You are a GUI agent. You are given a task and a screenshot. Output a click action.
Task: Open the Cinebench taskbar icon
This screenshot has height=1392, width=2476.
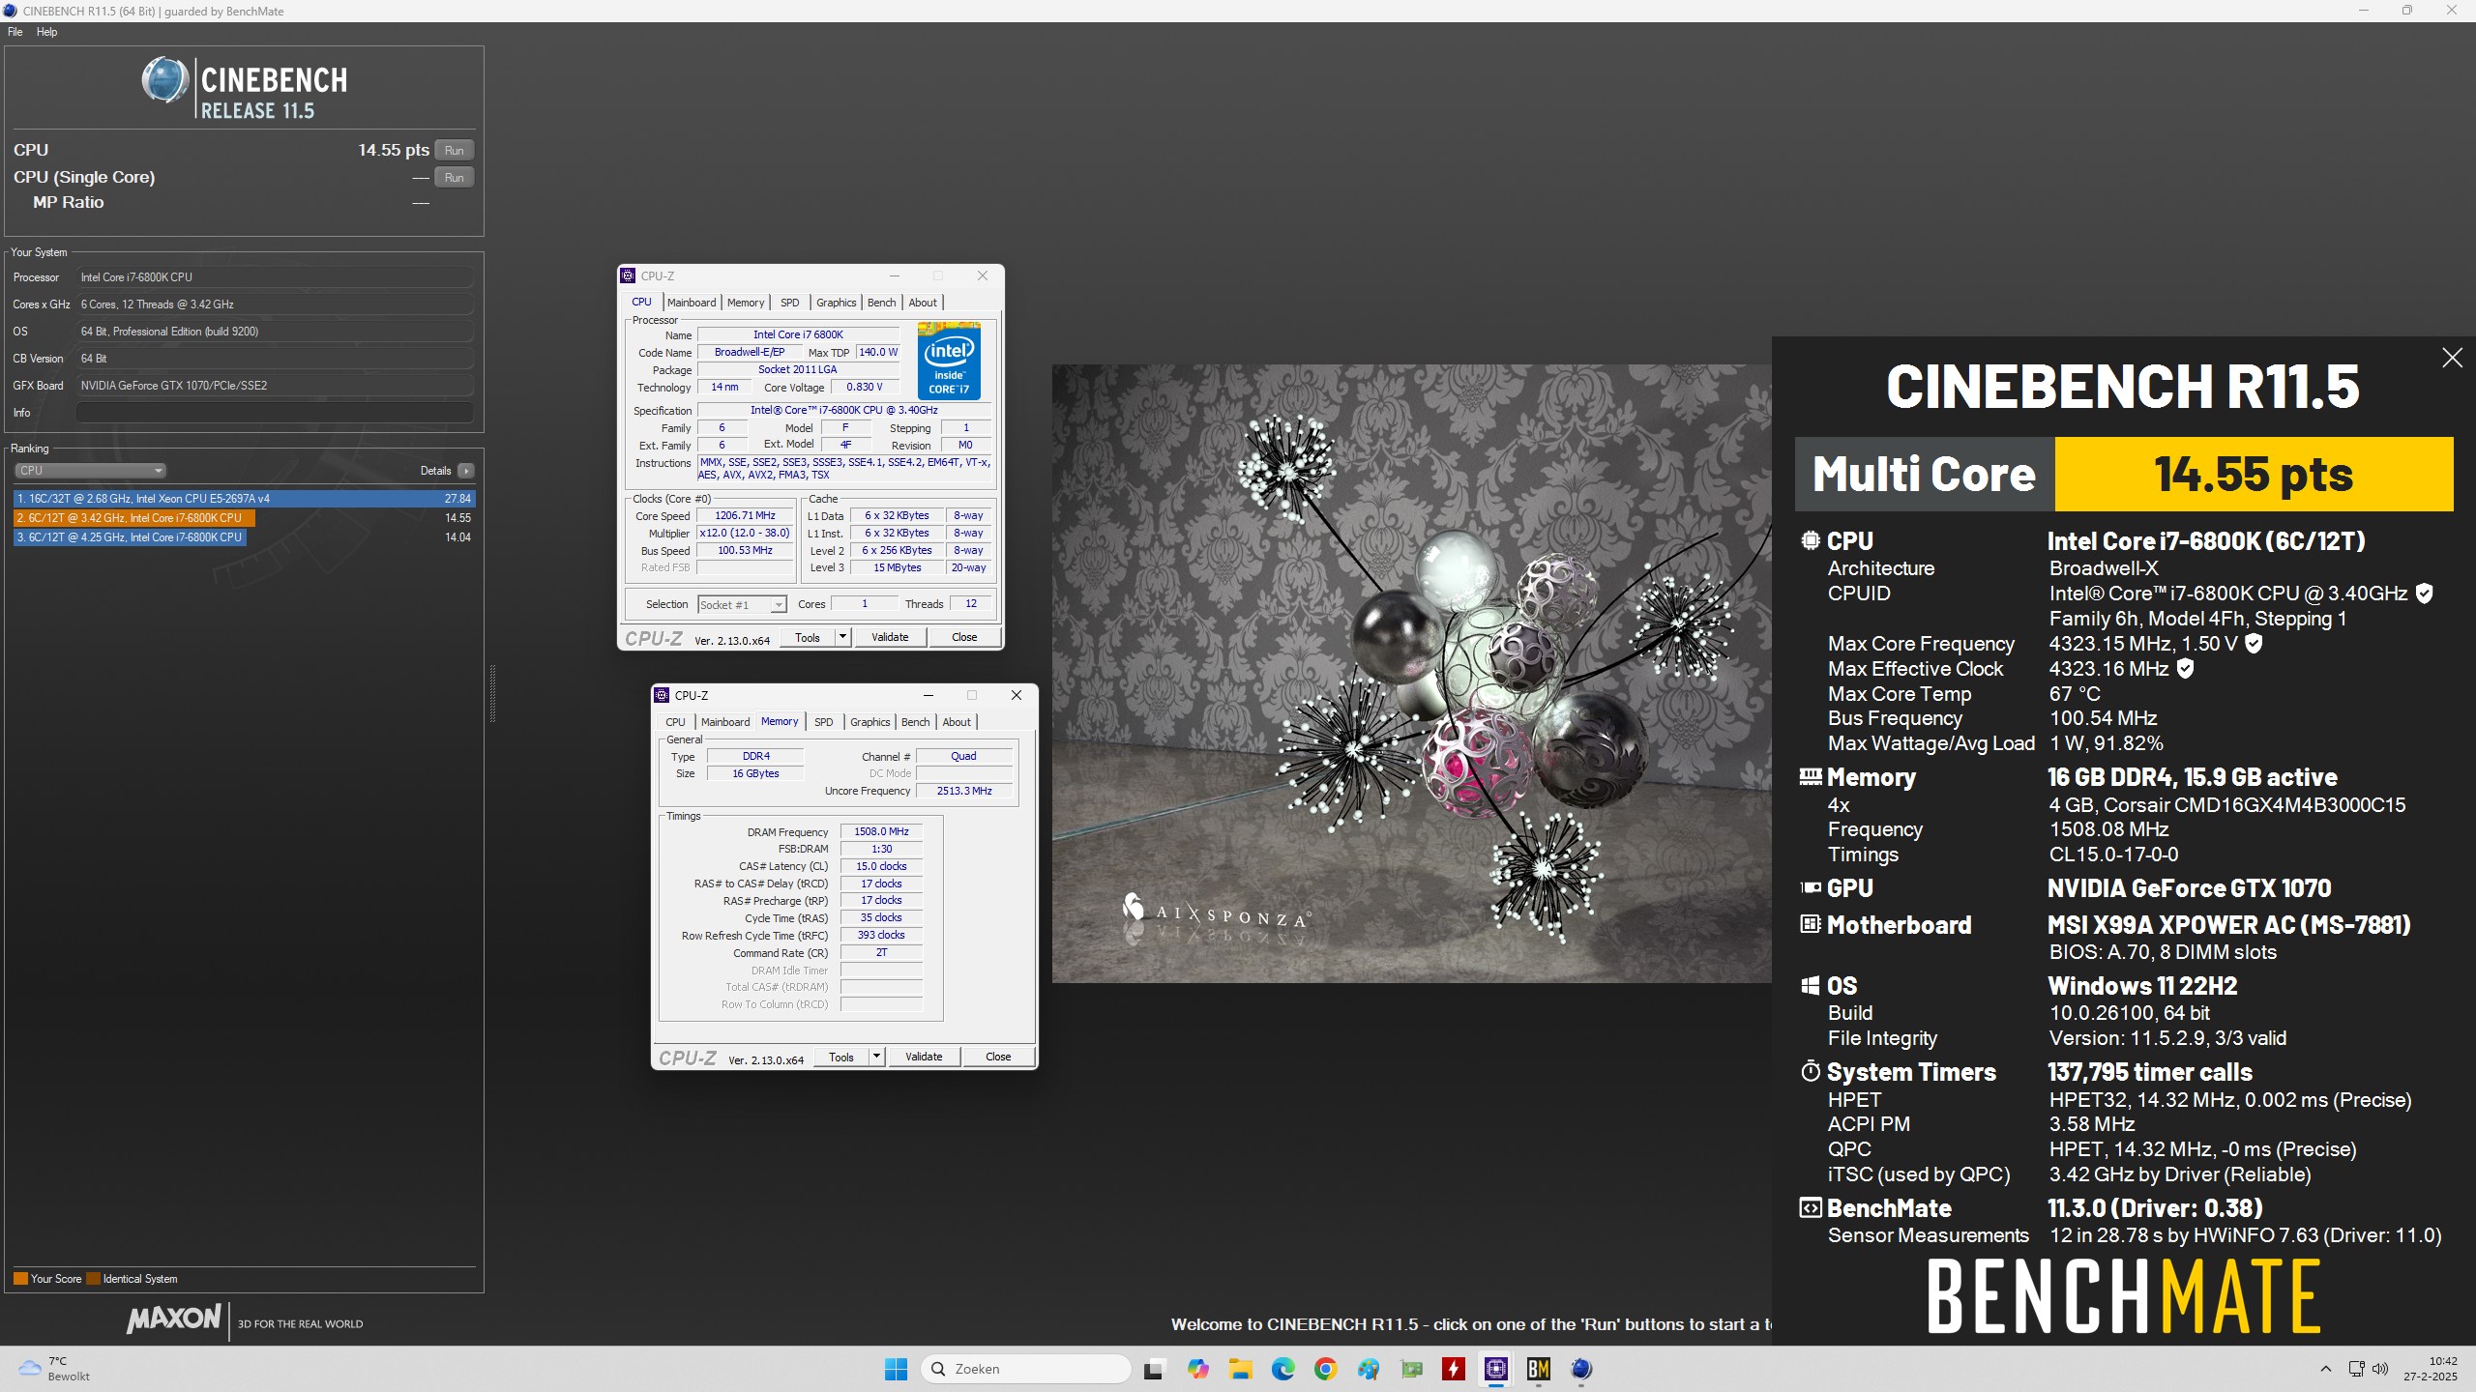click(1581, 1369)
